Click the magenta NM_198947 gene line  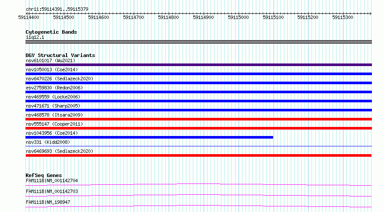198,206
